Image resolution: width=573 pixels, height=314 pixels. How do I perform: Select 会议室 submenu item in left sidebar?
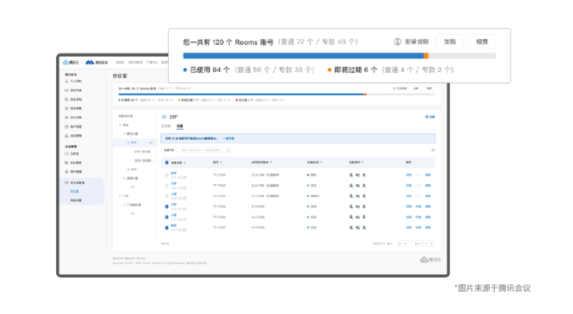tap(75, 192)
